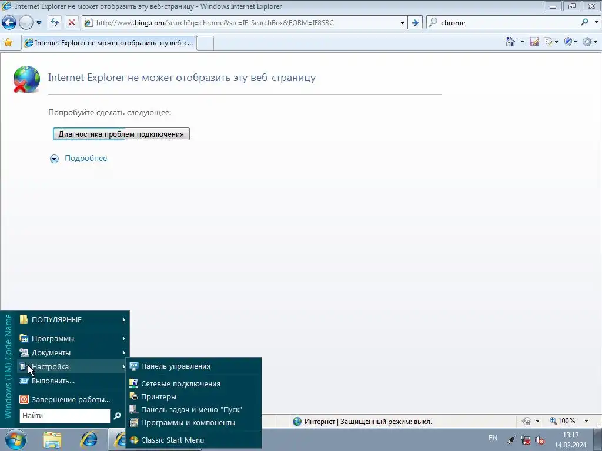
Task: Click the Подробнее link
Action: pyautogui.click(x=86, y=158)
